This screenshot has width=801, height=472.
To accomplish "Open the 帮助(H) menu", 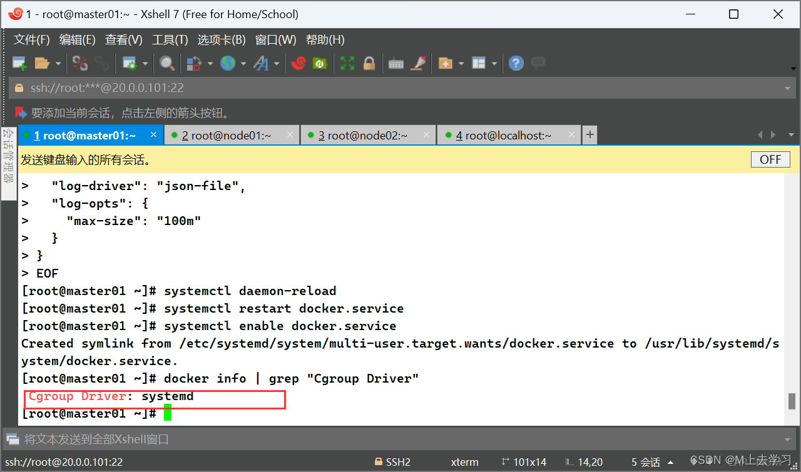I will click(x=325, y=40).
